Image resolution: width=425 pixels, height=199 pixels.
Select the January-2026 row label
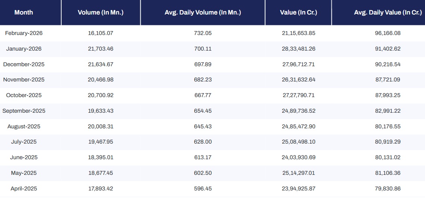[24, 49]
